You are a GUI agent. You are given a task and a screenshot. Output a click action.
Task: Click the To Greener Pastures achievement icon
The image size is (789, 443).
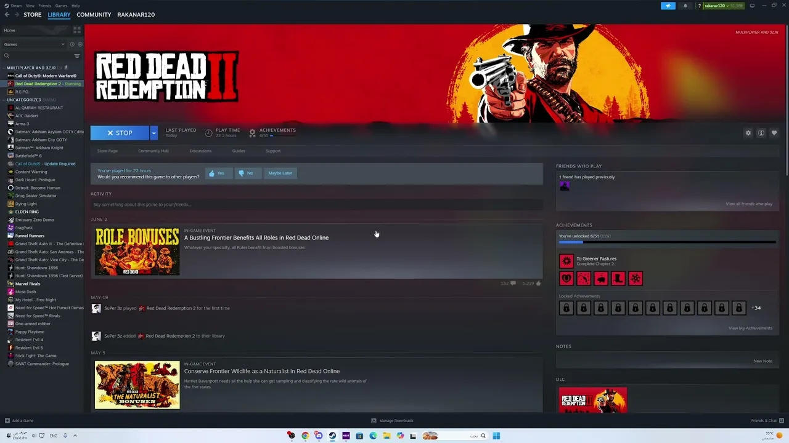(x=566, y=261)
